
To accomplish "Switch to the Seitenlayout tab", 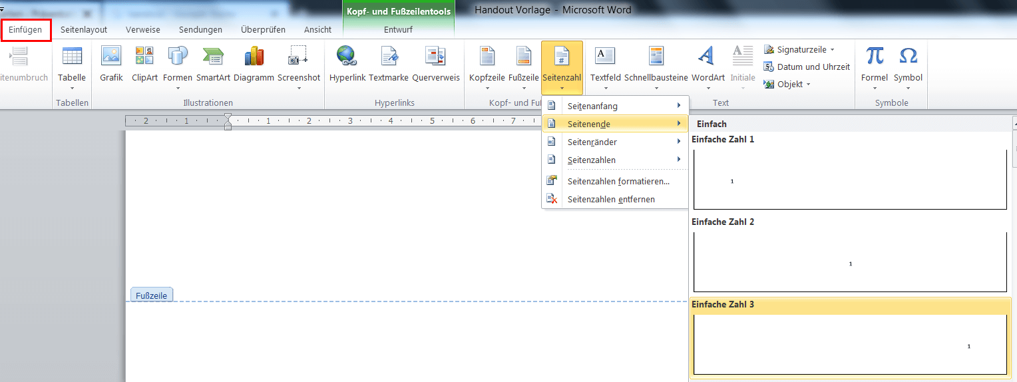I will 84,30.
